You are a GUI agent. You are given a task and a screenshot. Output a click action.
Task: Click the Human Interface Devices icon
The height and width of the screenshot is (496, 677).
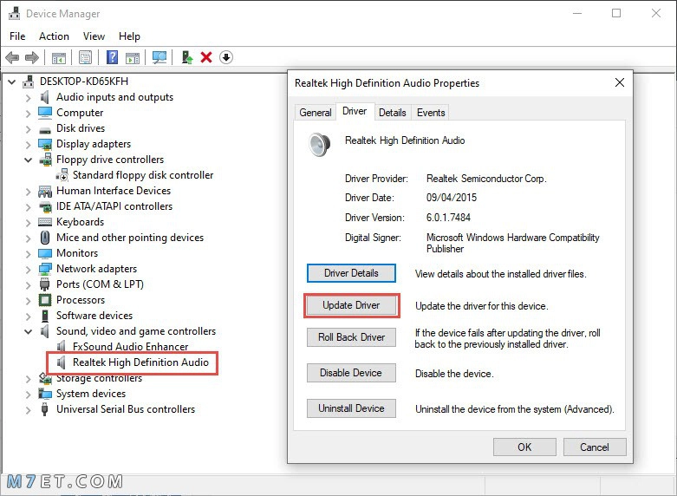[45, 191]
